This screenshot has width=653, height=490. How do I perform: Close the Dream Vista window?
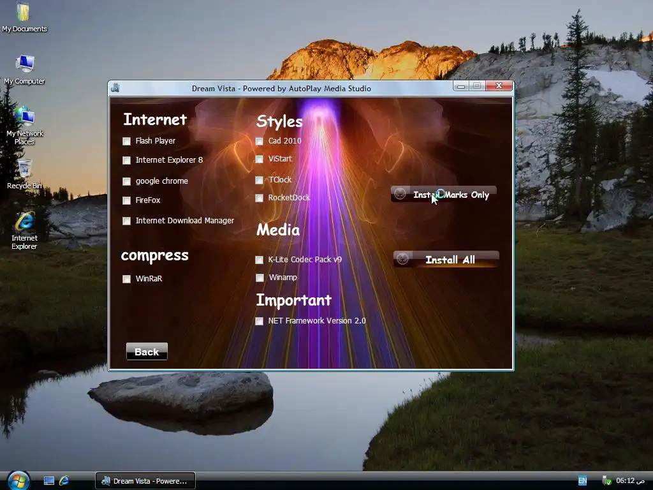click(499, 85)
